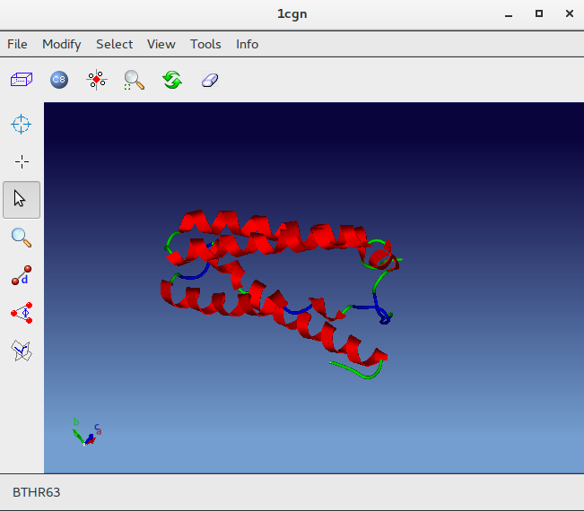Click the BTHR63 status bar text
This screenshot has height=511, width=584.
coord(36,492)
